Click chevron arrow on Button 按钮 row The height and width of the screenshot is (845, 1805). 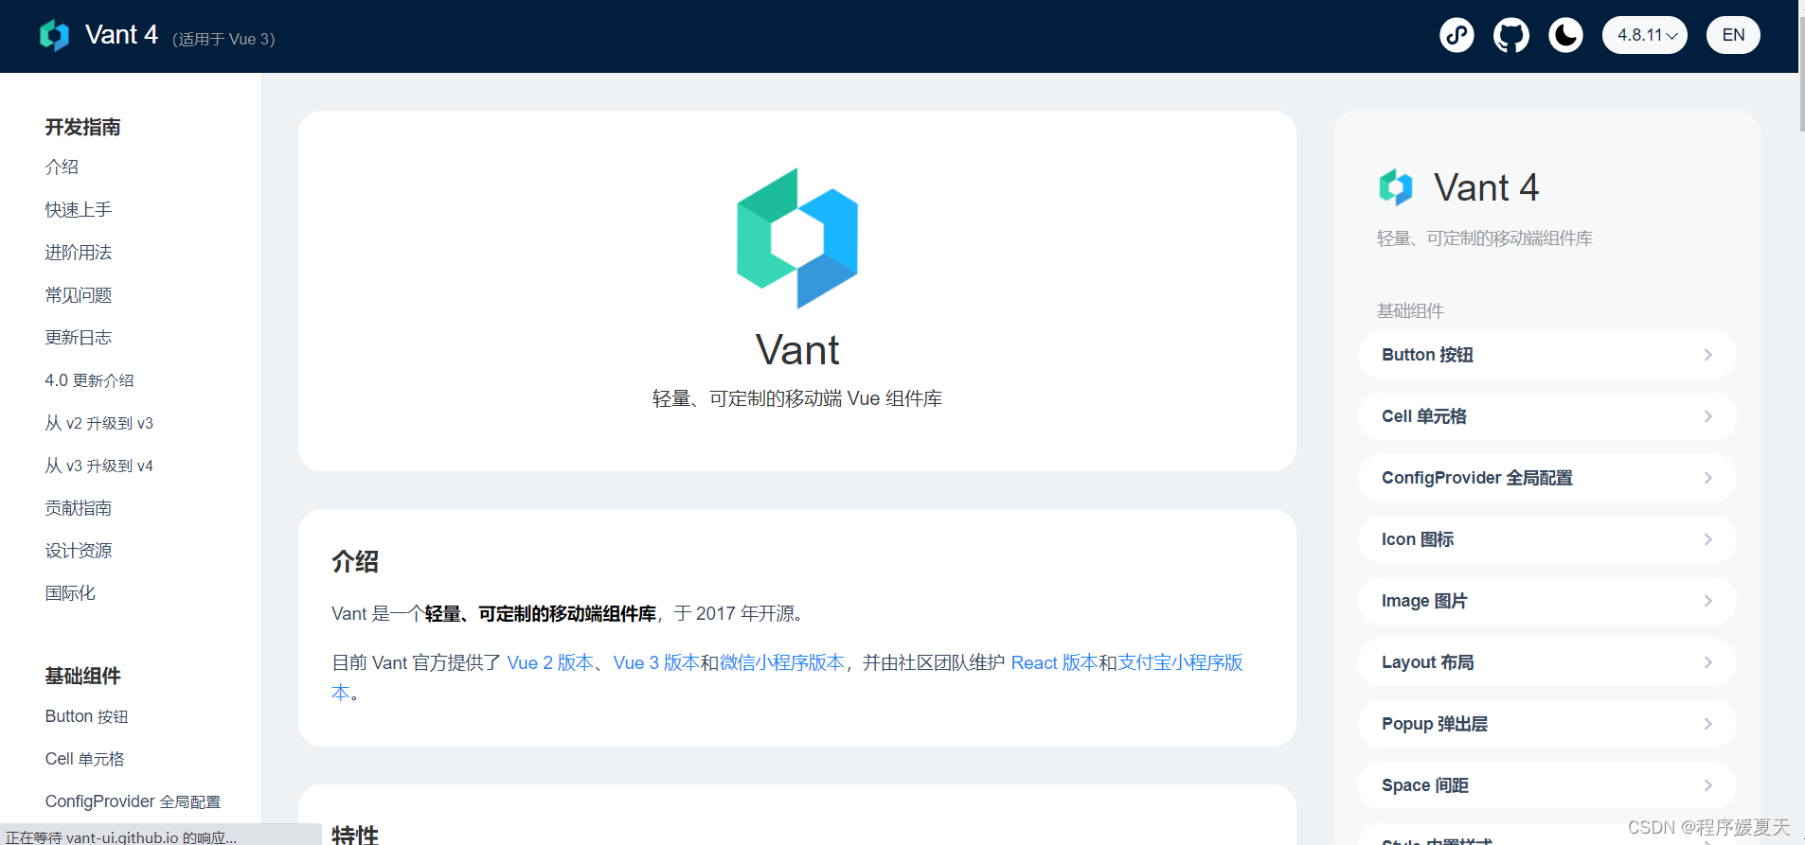point(1707,355)
